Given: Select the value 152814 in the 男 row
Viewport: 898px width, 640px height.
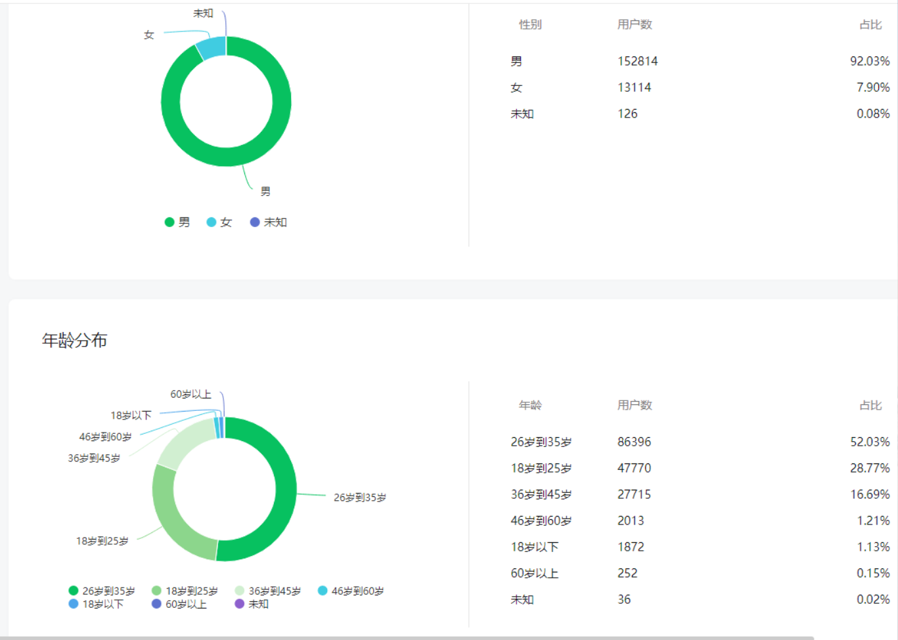Looking at the screenshot, I should [x=637, y=61].
